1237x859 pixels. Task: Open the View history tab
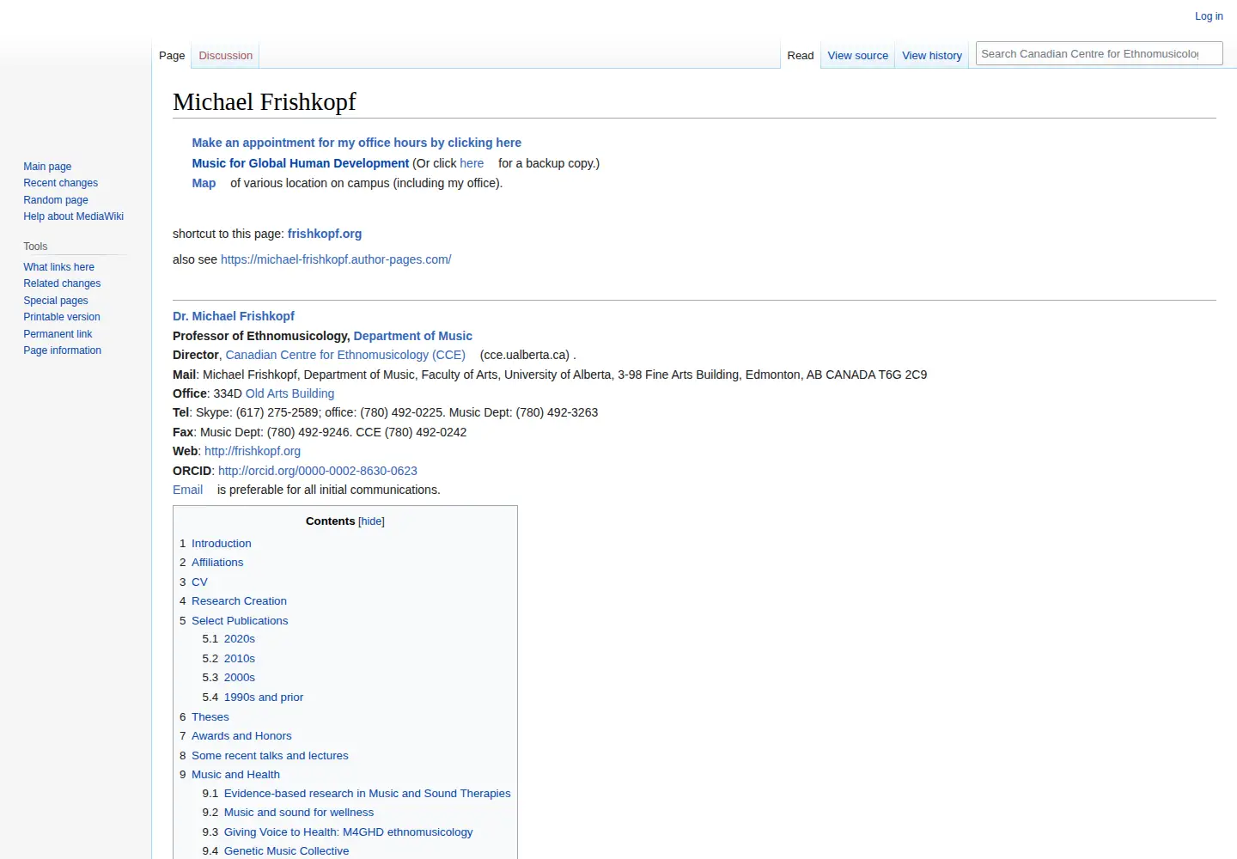(x=931, y=56)
